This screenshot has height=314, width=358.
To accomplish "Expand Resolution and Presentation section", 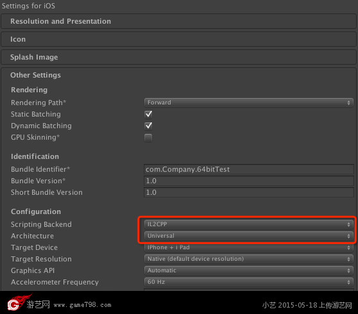I will pyautogui.click(x=178, y=21).
